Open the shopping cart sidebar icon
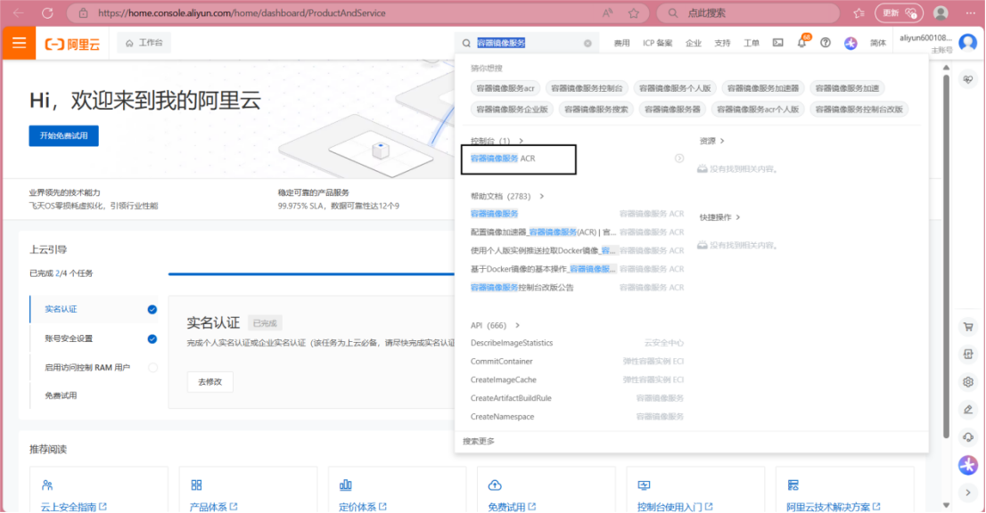Screen dimensions: 986x513 (x=968, y=327)
